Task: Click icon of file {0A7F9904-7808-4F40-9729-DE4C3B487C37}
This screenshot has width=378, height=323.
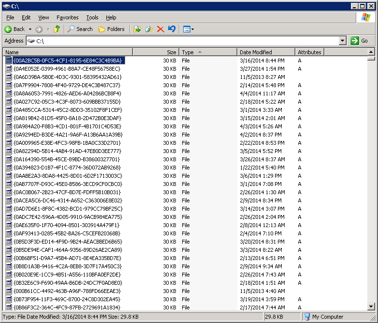Action: pos(9,85)
